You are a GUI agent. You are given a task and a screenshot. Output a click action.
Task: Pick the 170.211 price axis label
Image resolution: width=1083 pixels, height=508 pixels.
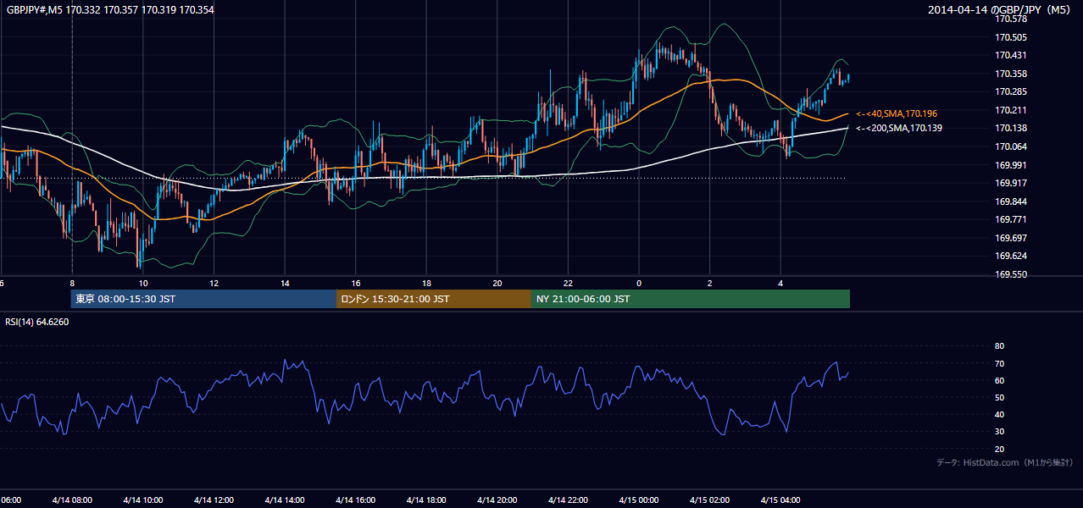coord(1011,110)
